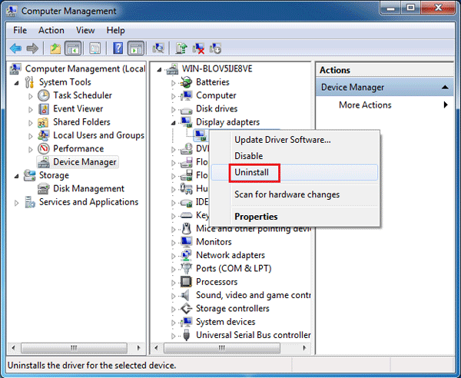Click the Event Viewer icon
Viewport: 461px width, 378px height.
44,109
